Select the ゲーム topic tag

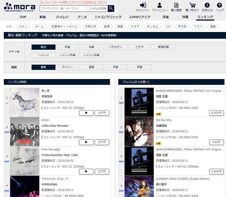tap(40, 26)
